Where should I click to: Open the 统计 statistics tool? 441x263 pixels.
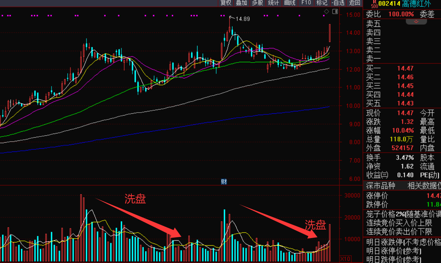(273, 3)
